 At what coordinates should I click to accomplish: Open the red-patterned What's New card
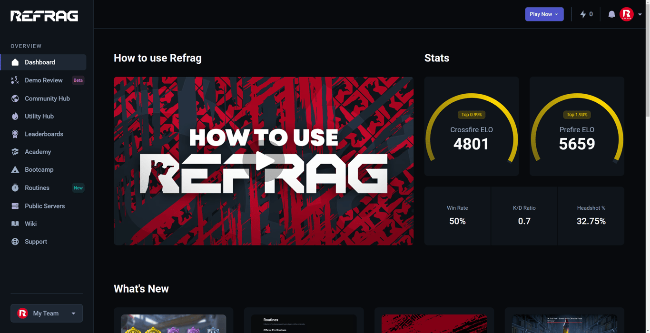[434, 320]
